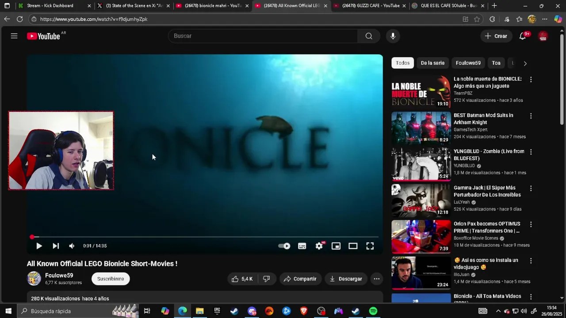Screen dimensions: 566x318
Task: Open browser Settings and more ellipsis
Action: 545,19
